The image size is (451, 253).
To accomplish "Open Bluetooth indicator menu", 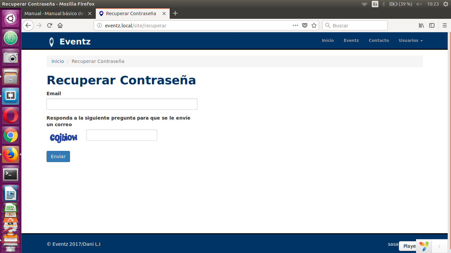I will [x=384, y=4].
